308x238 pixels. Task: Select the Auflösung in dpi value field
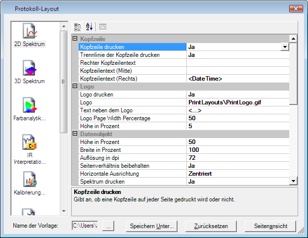click(237, 158)
